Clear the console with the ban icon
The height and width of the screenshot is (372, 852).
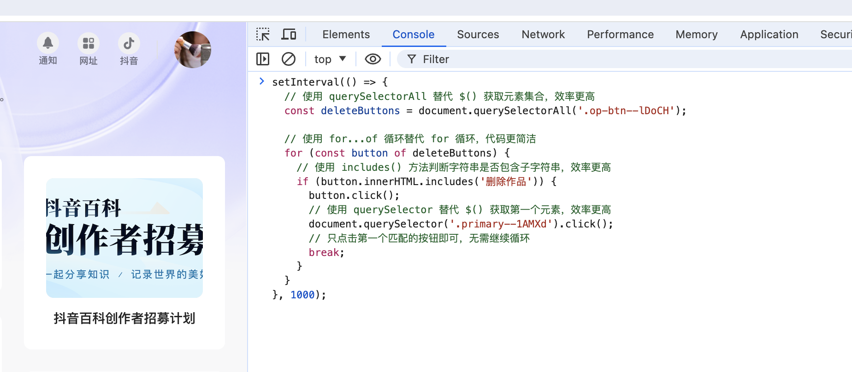289,59
